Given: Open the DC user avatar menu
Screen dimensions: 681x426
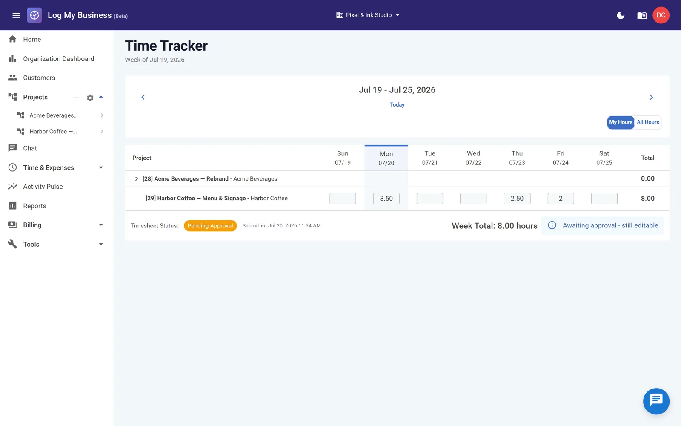Looking at the screenshot, I should click(661, 15).
